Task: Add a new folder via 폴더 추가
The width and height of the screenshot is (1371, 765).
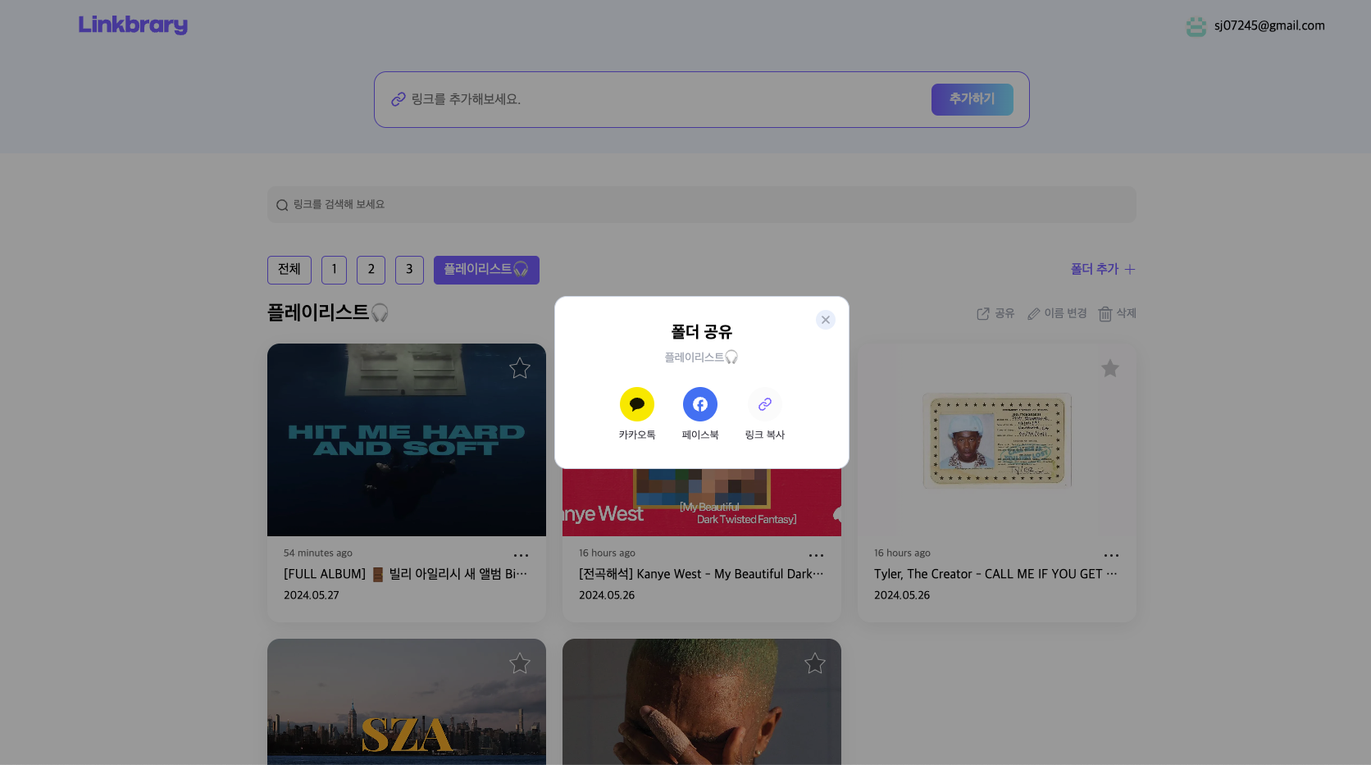Action: [1102, 269]
